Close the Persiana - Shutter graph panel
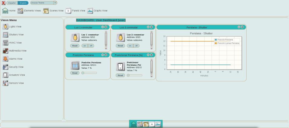The height and width of the screenshot is (128, 289). click(242, 27)
